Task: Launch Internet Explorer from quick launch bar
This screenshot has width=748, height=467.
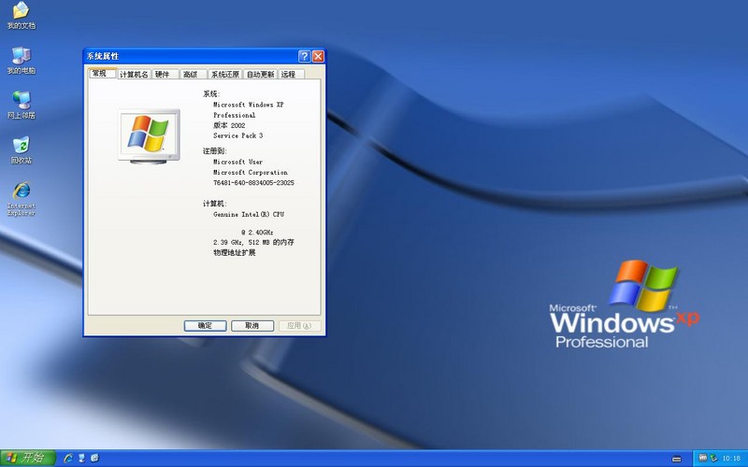Action: pyautogui.click(x=68, y=459)
